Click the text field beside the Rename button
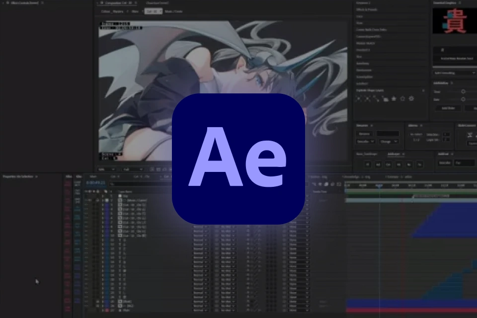Image resolution: width=477 pixels, height=318 pixels. [388, 134]
